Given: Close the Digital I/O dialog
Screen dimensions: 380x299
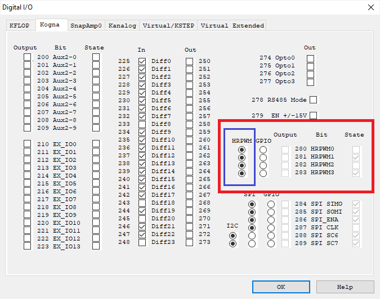Looking at the screenshot, I should 370,7.
